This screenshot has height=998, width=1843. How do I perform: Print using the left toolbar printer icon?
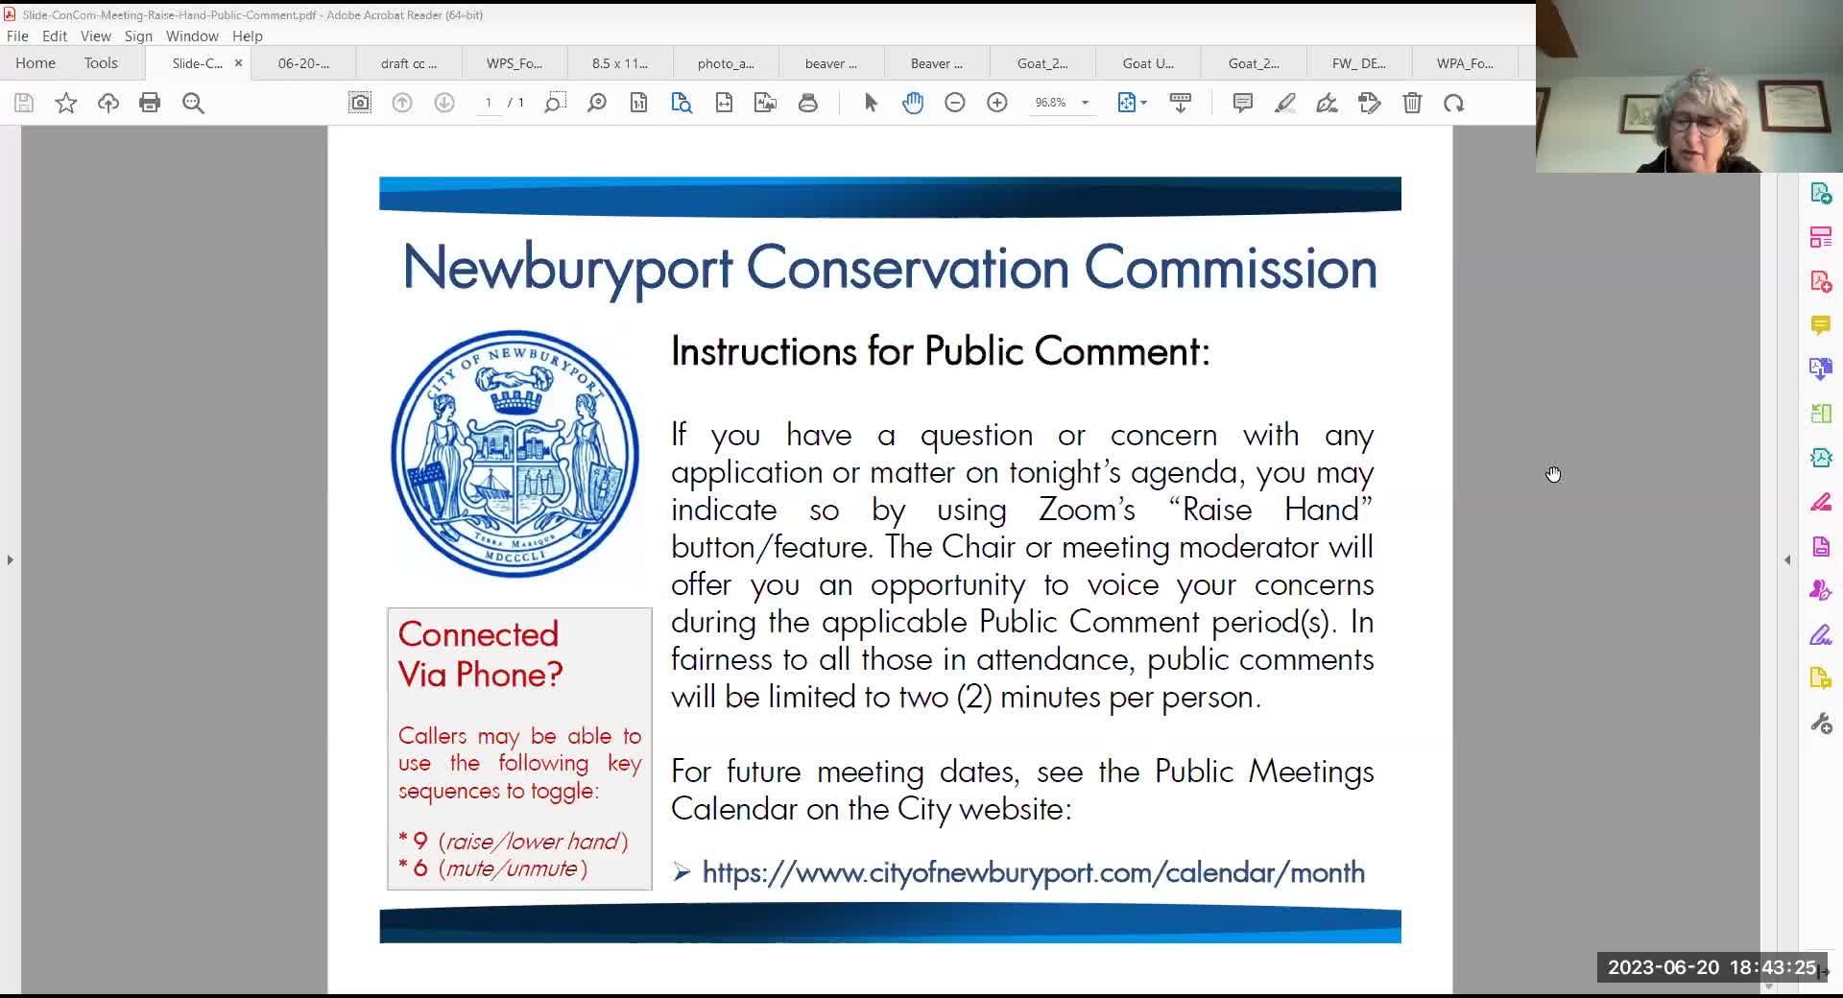(150, 103)
